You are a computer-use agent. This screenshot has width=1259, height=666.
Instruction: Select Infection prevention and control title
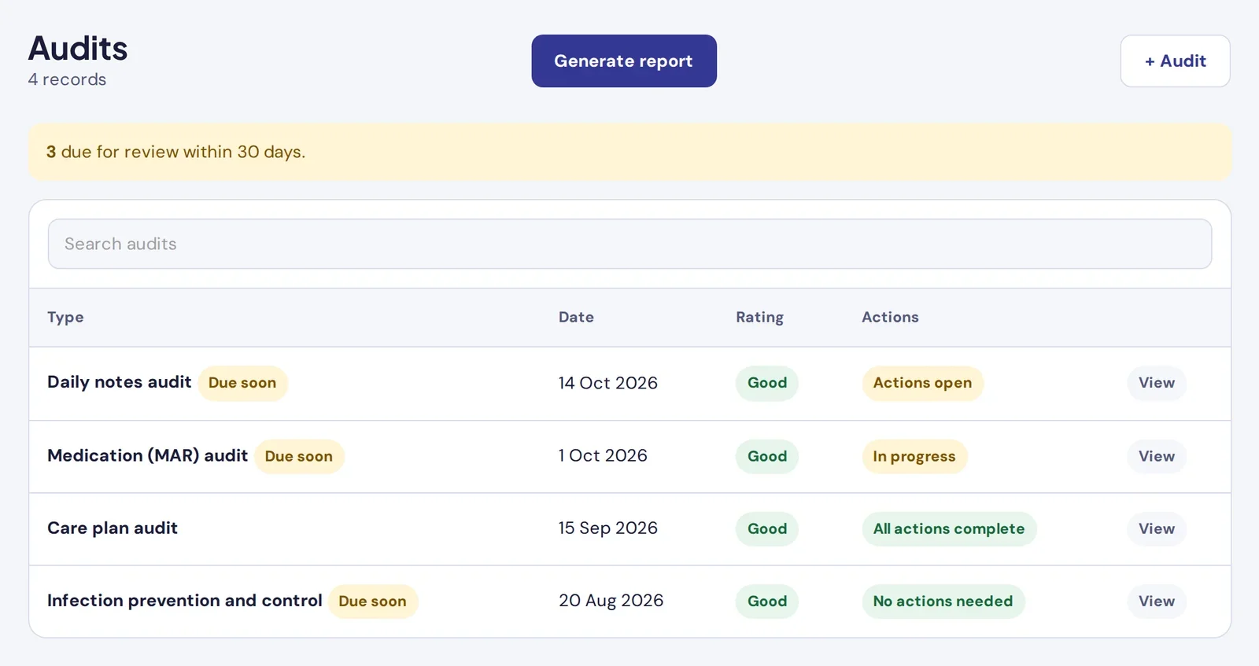(185, 601)
